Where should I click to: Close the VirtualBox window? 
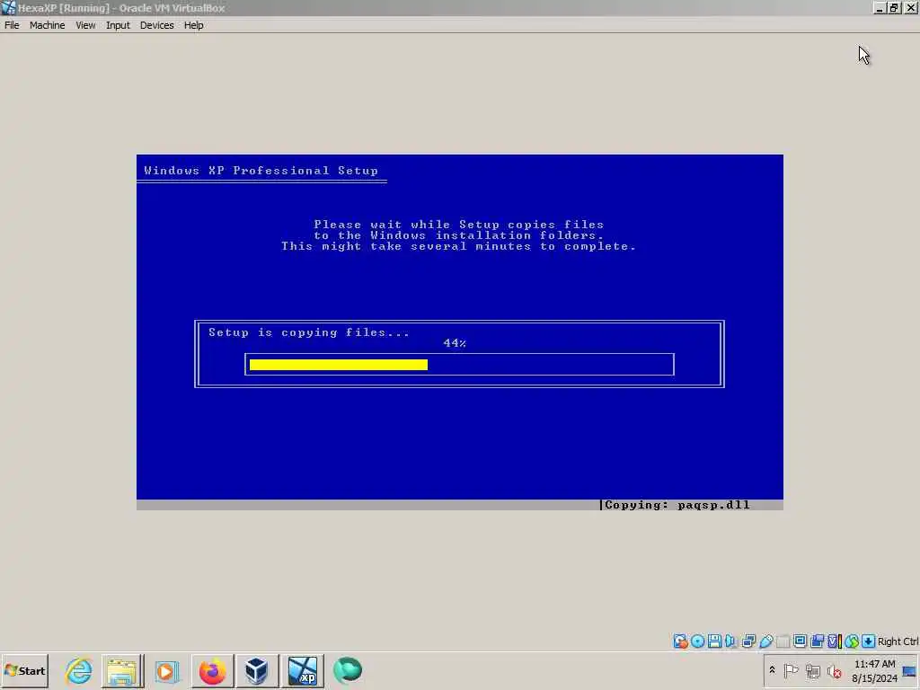[x=911, y=7]
